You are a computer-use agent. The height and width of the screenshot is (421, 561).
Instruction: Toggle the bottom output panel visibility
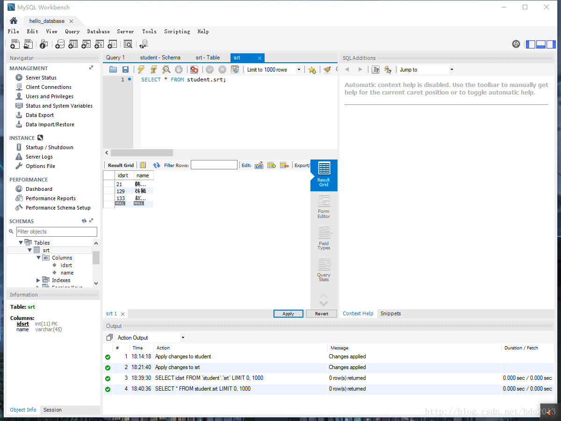pyautogui.click(x=541, y=44)
